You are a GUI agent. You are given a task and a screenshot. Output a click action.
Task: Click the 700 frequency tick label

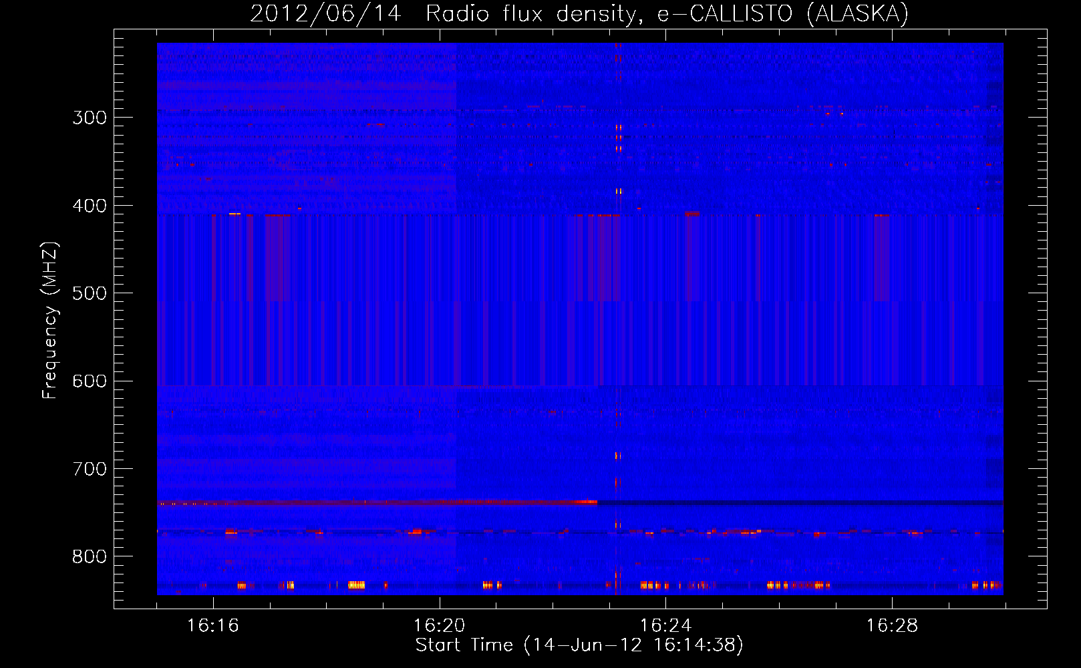[90, 469]
